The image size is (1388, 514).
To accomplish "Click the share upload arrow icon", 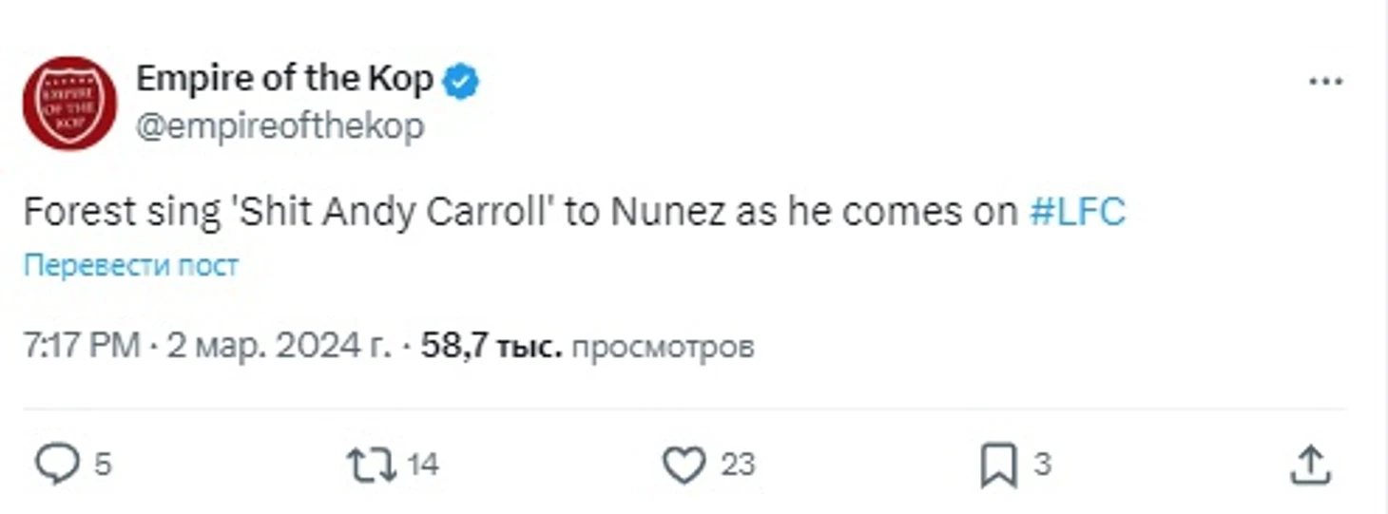I will (1310, 464).
